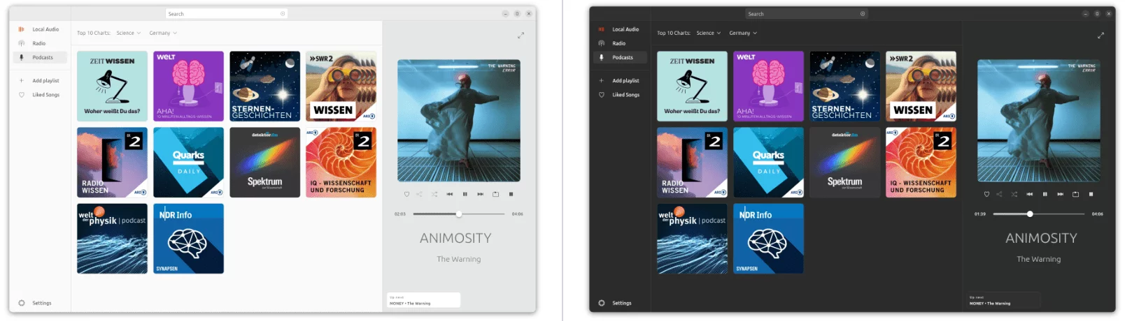
Task: Open Spektrum podcast in light window
Action: 265,162
